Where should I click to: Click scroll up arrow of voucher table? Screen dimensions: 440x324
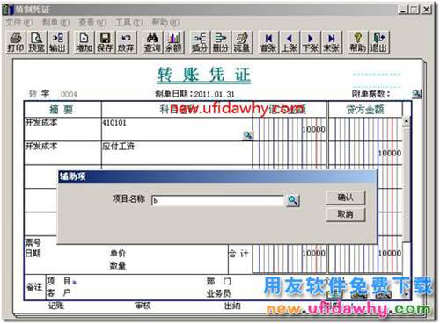[407, 121]
